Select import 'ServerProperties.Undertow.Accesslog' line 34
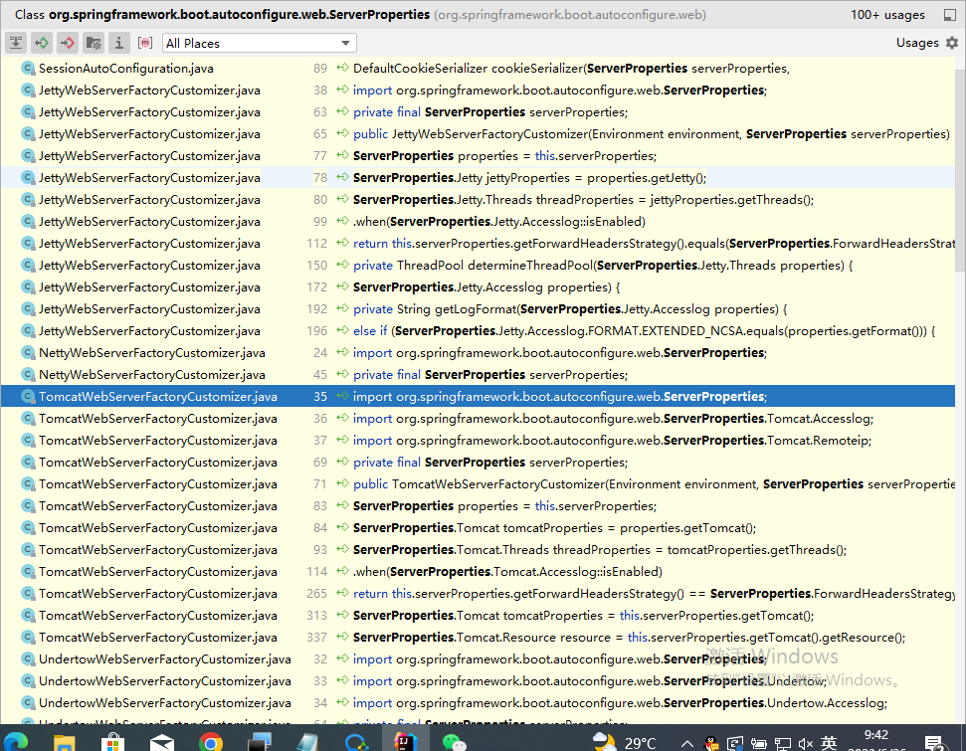The image size is (966, 751). [x=621, y=703]
